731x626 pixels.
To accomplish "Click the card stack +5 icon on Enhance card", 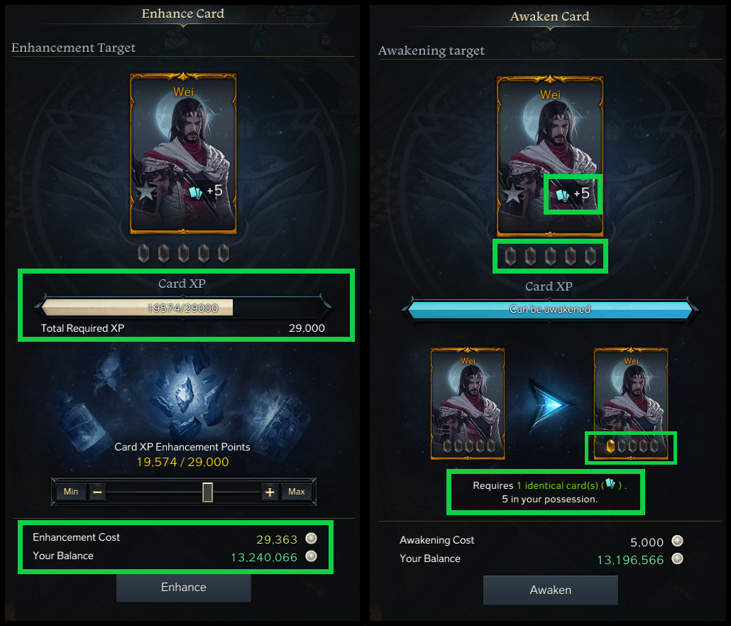I will tap(206, 191).
